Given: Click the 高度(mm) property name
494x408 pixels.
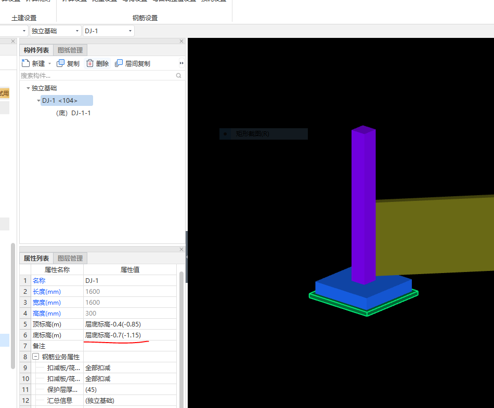Looking at the screenshot, I should point(47,314).
